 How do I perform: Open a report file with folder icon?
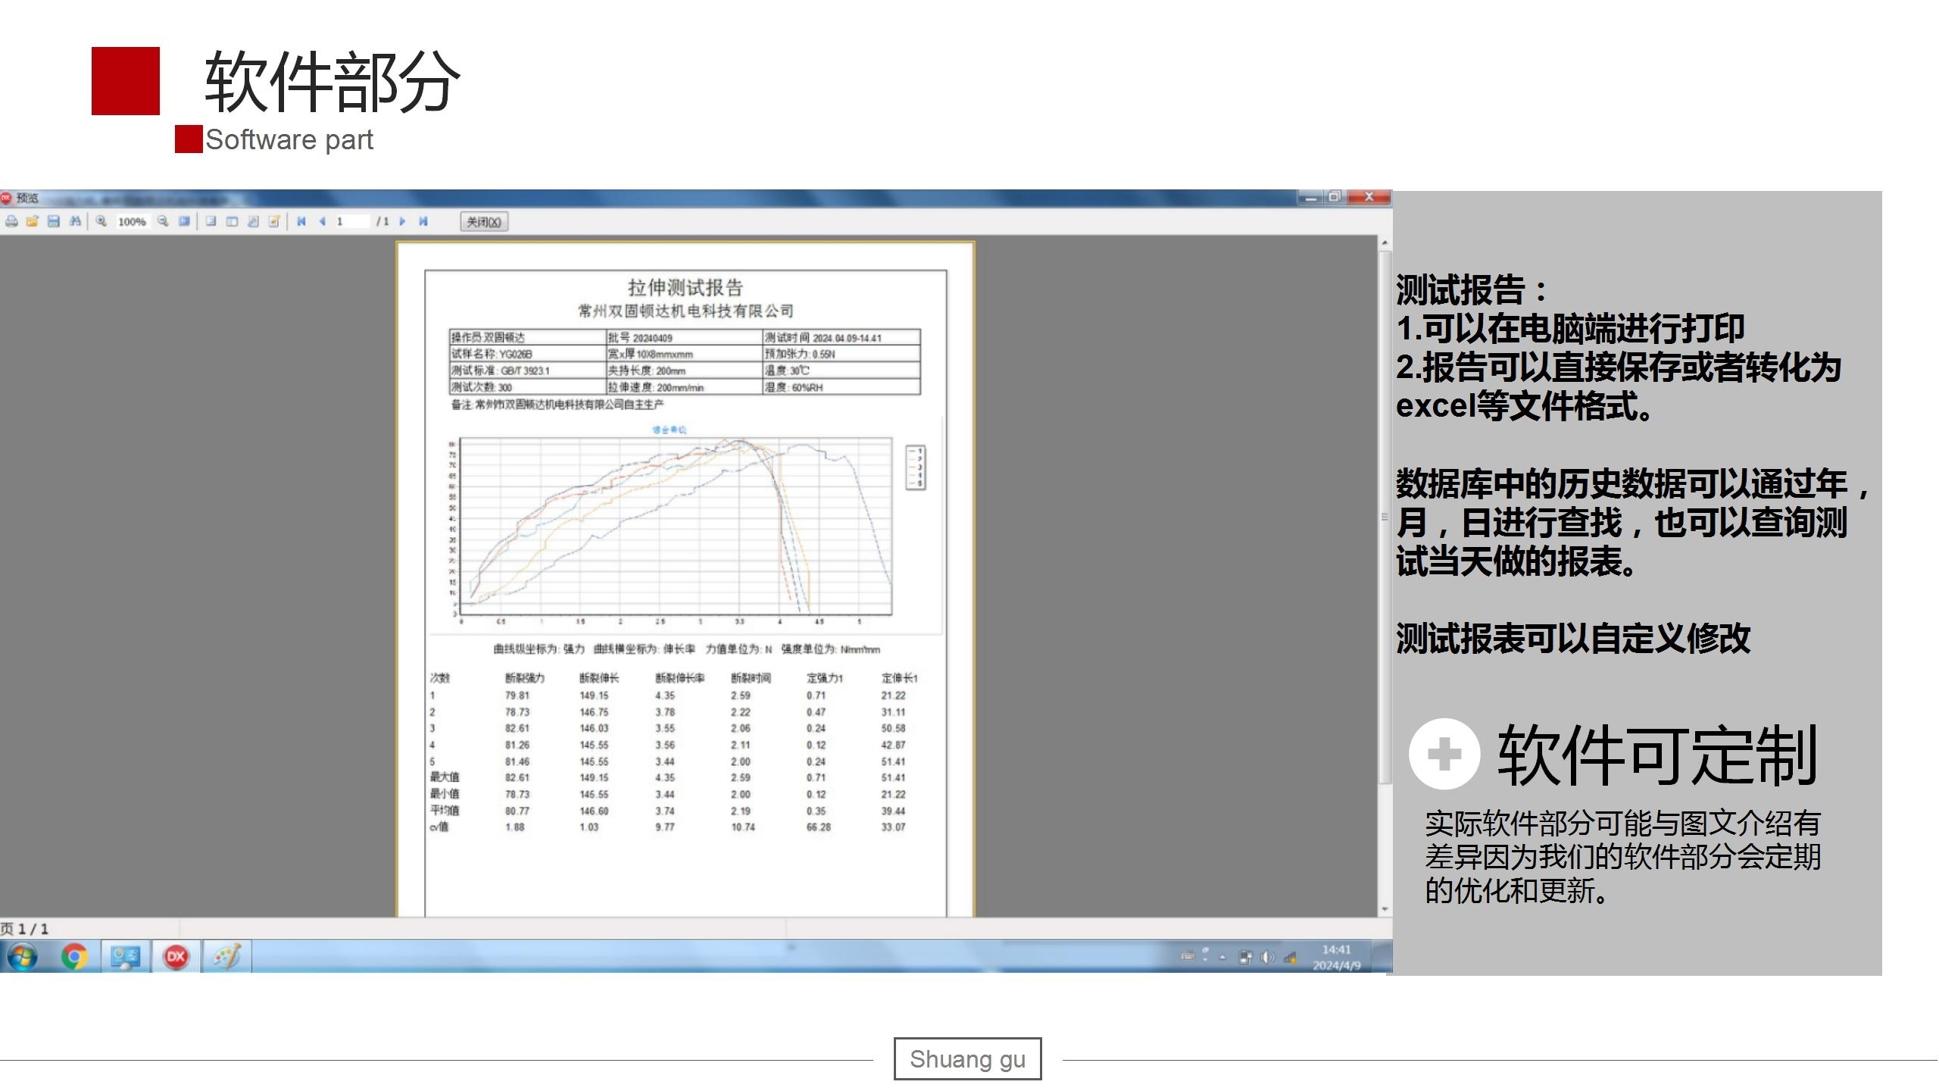click(x=33, y=221)
